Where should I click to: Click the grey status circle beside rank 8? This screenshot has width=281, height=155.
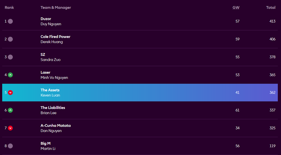tap(10, 146)
